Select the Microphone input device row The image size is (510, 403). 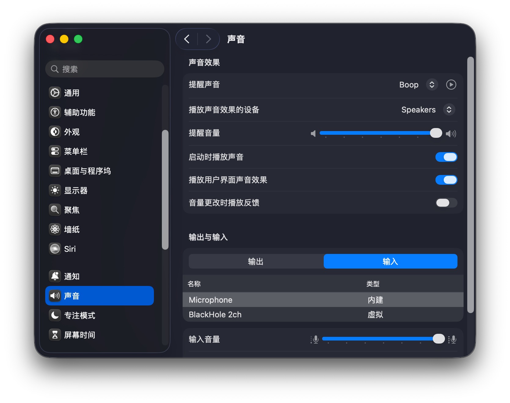(x=323, y=300)
